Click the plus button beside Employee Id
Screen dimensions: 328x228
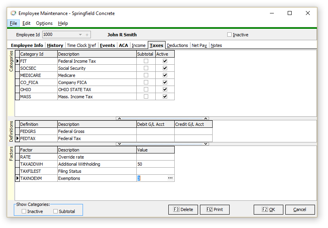(x=87, y=35)
